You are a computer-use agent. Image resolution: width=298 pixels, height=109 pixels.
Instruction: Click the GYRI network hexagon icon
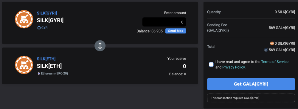pyautogui.click(x=39, y=28)
